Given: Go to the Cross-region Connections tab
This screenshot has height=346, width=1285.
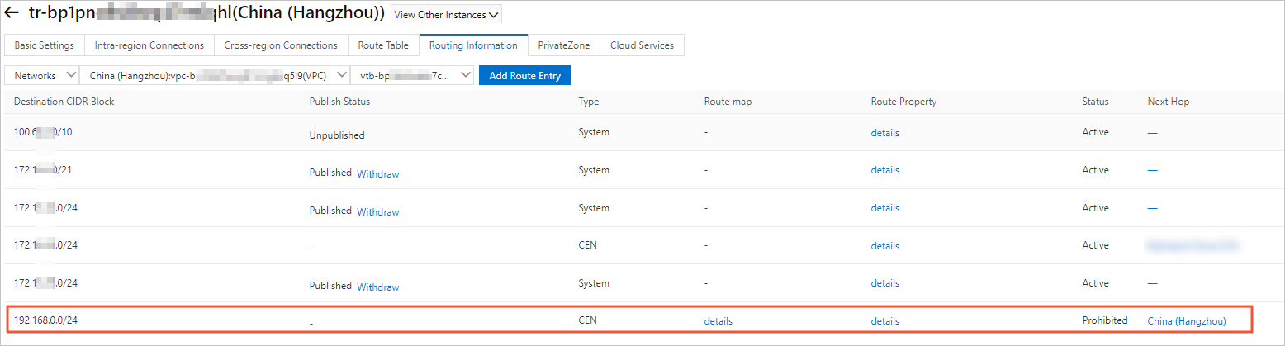Looking at the screenshot, I should click(281, 45).
